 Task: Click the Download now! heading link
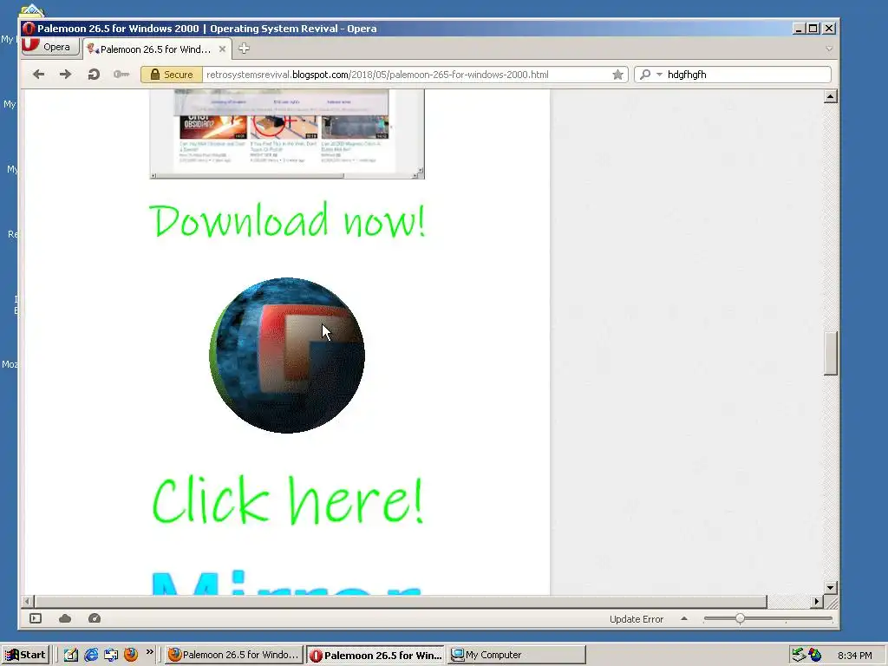click(287, 220)
